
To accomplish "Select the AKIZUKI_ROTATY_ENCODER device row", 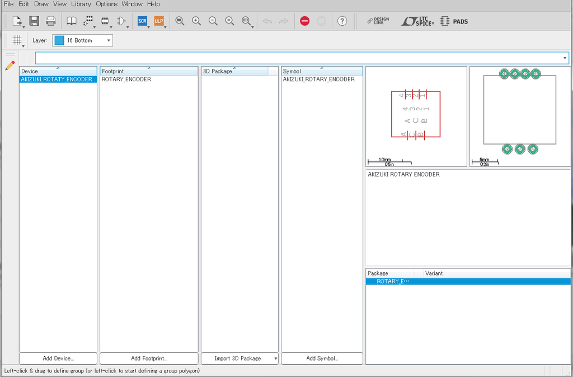I will (58, 80).
